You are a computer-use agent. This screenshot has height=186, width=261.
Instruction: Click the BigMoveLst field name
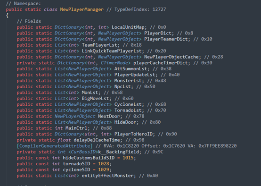tap(95, 98)
